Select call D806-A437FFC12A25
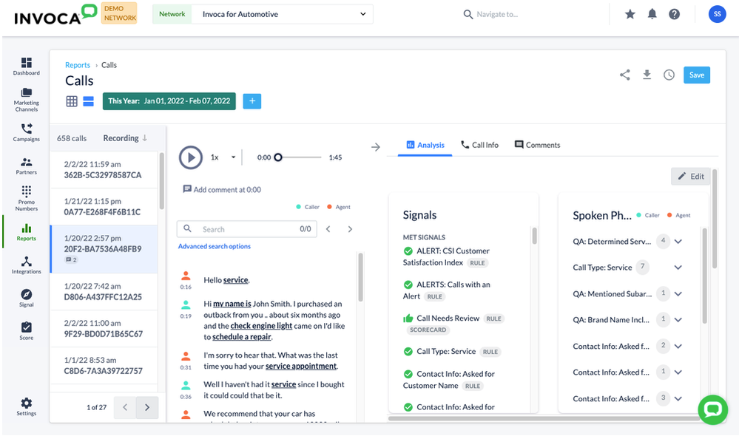 [x=104, y=292]
